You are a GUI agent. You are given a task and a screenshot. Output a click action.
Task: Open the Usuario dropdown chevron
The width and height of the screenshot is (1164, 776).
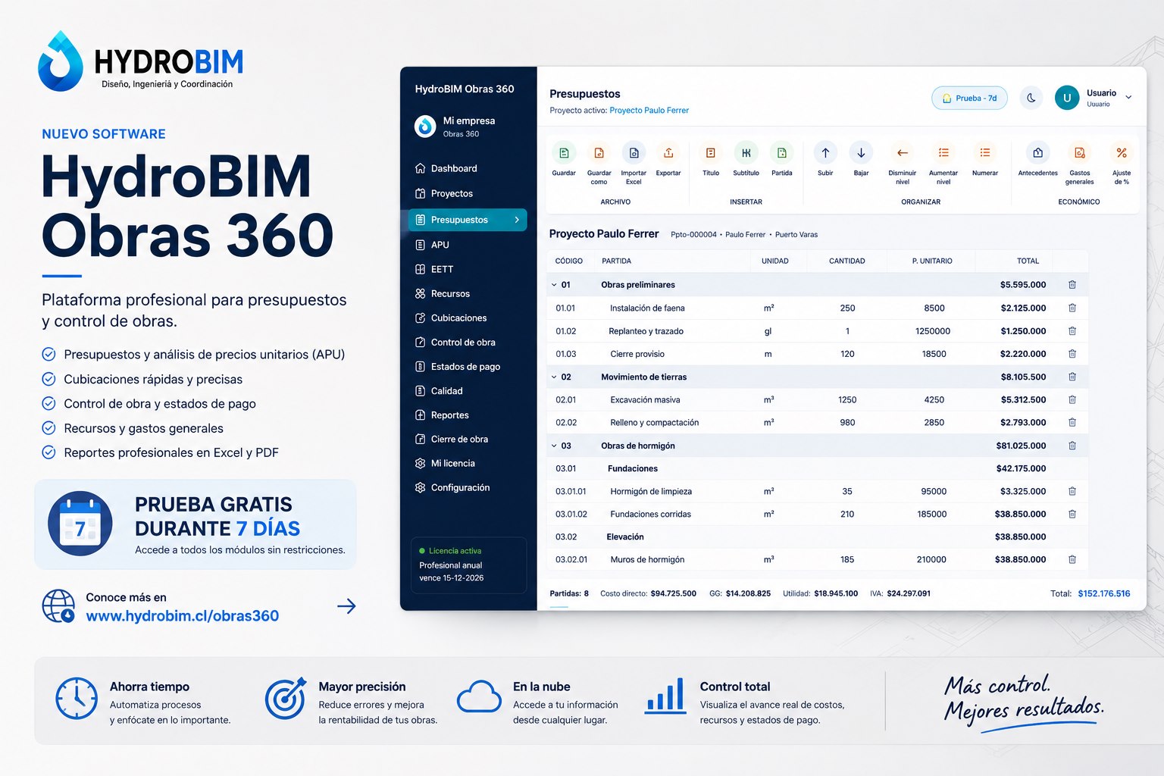pyautogui.click(x=1128, y=98)
